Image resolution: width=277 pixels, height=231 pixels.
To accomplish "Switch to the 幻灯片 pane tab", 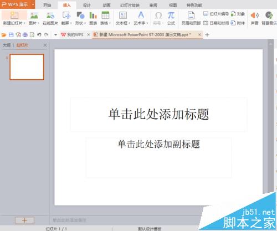I will pyautogui.click(x=22, y=45).
